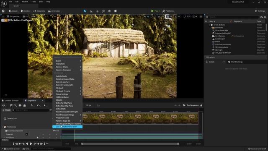Open the Sequencer playback options arrow icon
Image resolution: width=268 pixels, height=151 pixels.
(x=45, y=105)
